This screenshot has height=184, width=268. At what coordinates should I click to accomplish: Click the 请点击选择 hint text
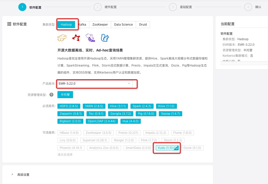tap(65, 155)
